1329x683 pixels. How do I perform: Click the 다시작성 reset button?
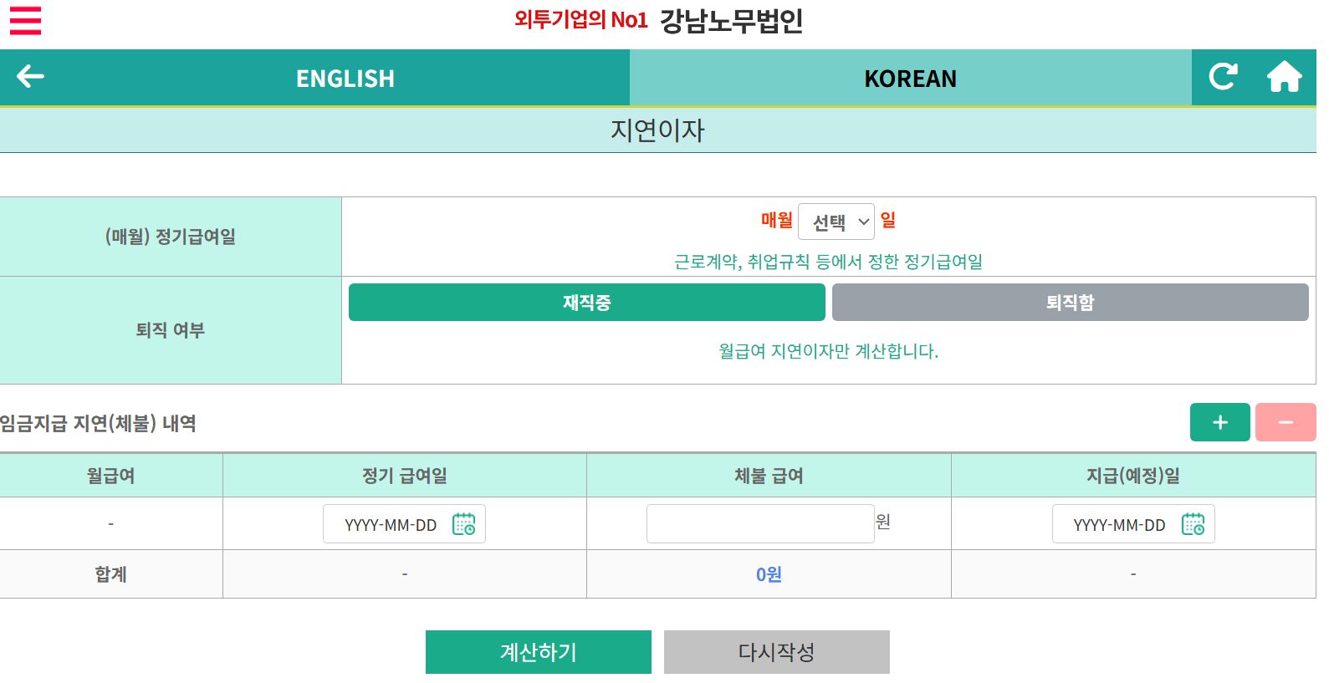(776, 652)
